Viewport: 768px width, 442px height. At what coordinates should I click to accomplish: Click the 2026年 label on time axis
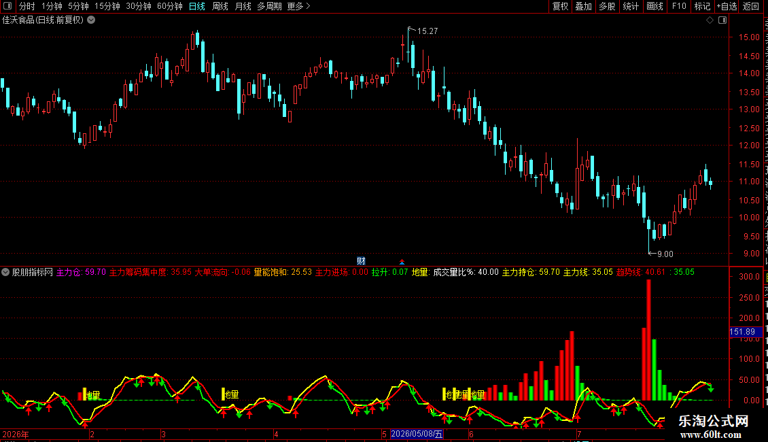(x=16, y=434)
